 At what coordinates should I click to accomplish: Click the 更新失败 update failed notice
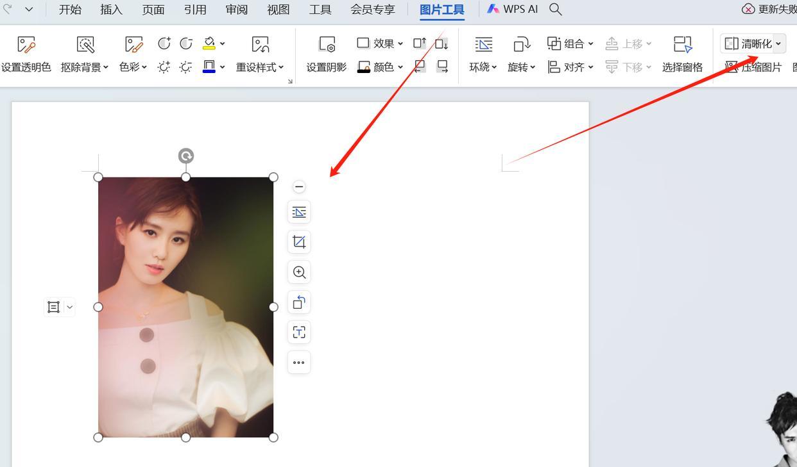769,10
